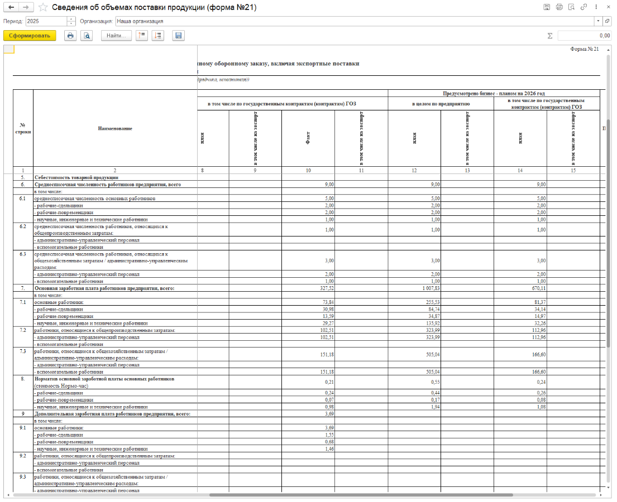This screenshot has width=617, height=502.
Task: Open the Организация dropdown arrow
Action: [598, 21]
